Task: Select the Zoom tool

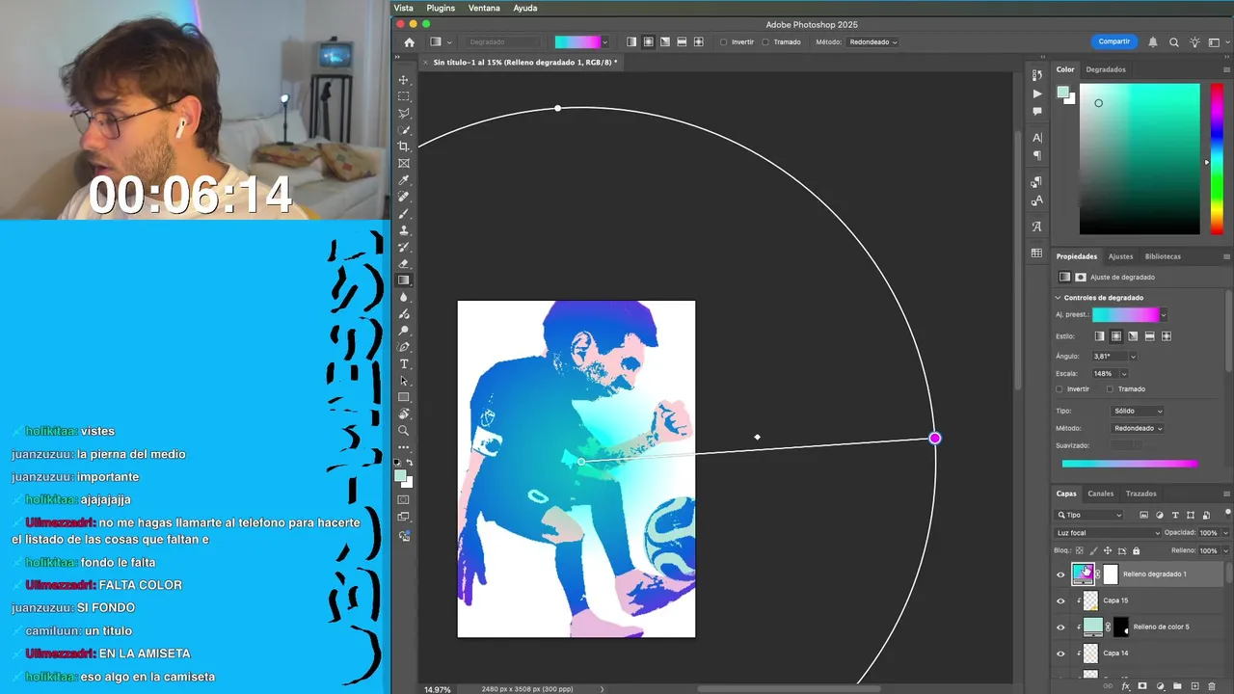Action: (404, 430)
